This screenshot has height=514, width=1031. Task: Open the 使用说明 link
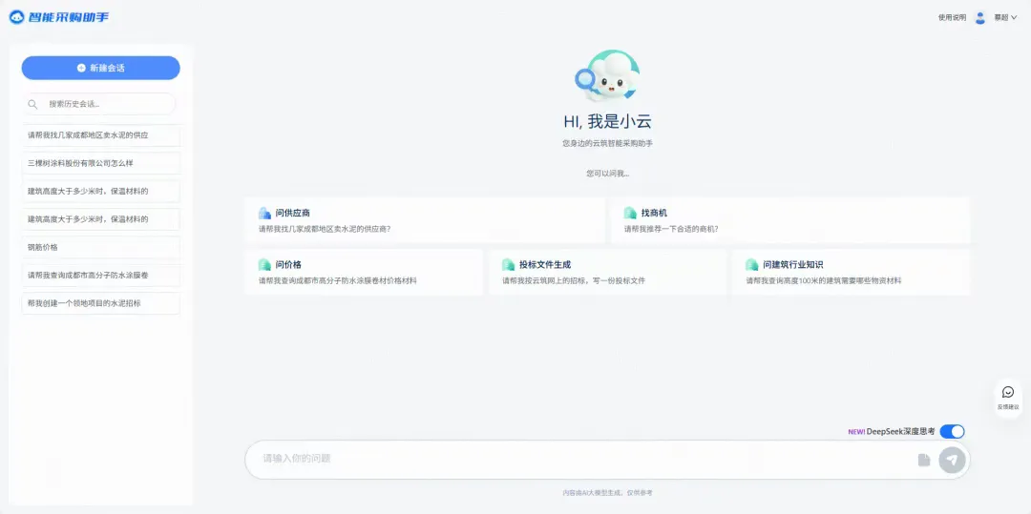[x=952, y=17]
